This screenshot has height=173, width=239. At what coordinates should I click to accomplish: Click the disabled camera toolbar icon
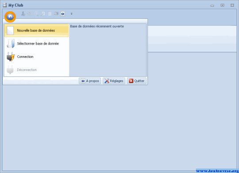[56, 14]
